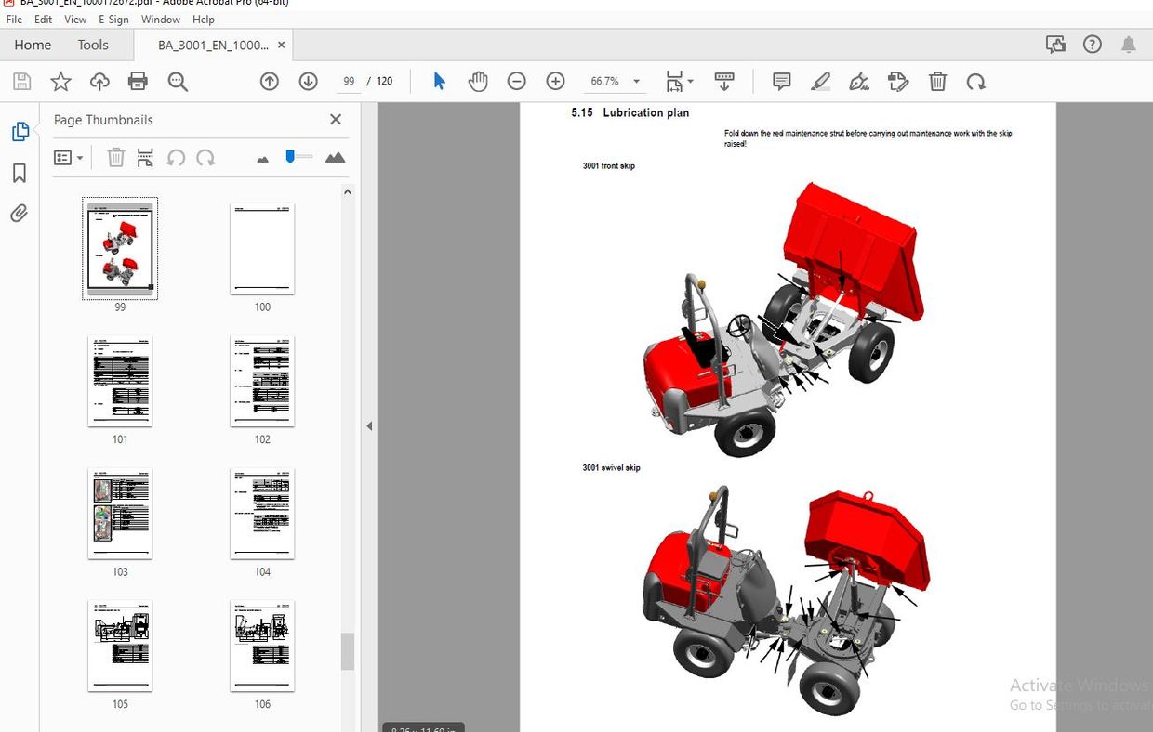Open the page display options dropdown
Viewport: 1153px width, 732px height.
tap(679, 81)
